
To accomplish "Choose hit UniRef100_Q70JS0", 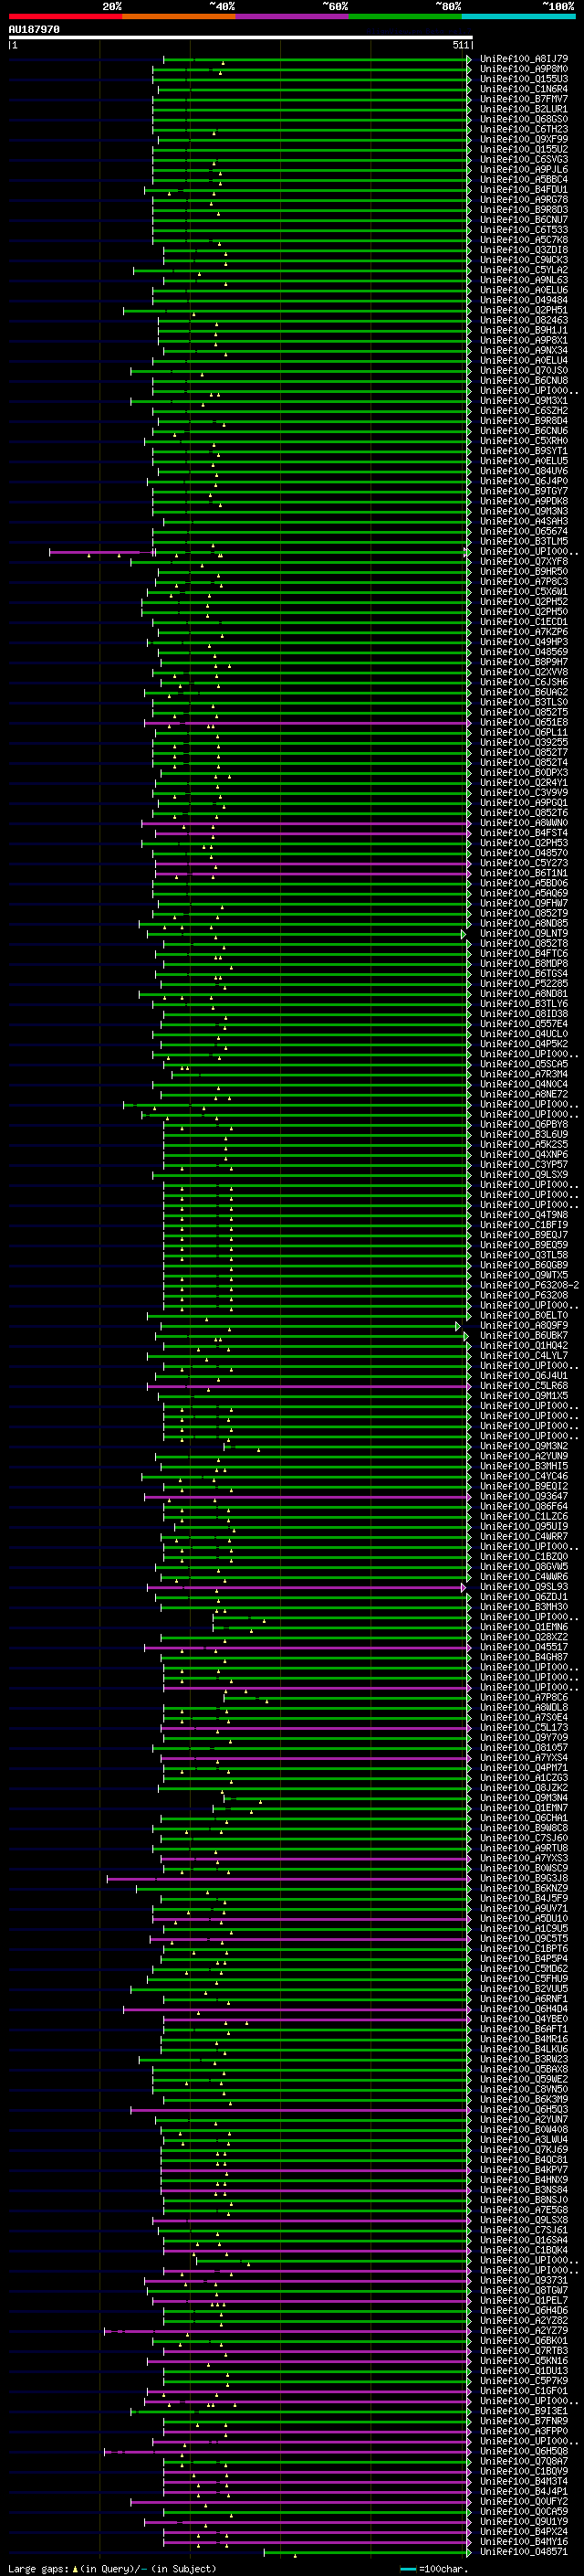I will (x=524, y=371).
